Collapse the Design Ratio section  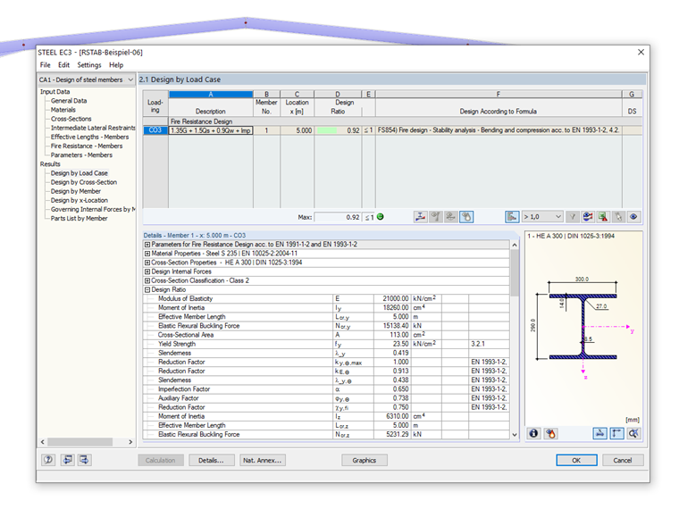(147, 290)
